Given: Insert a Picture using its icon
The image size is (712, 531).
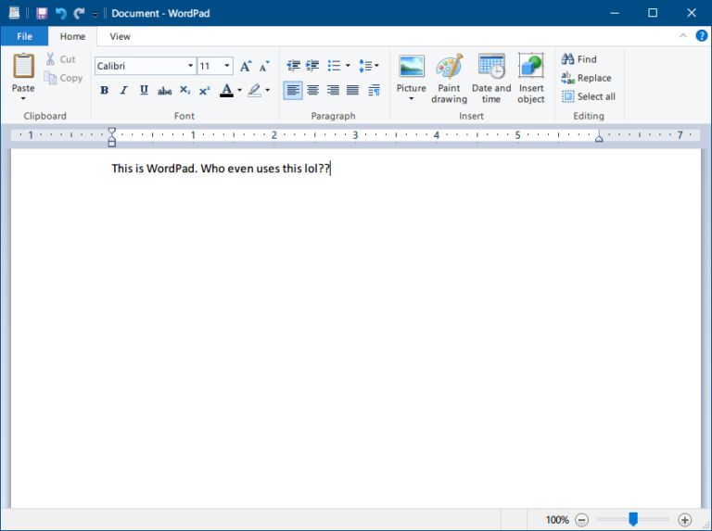Looking at the screenshot, I should pyautogui.click(x=411, y=67).
